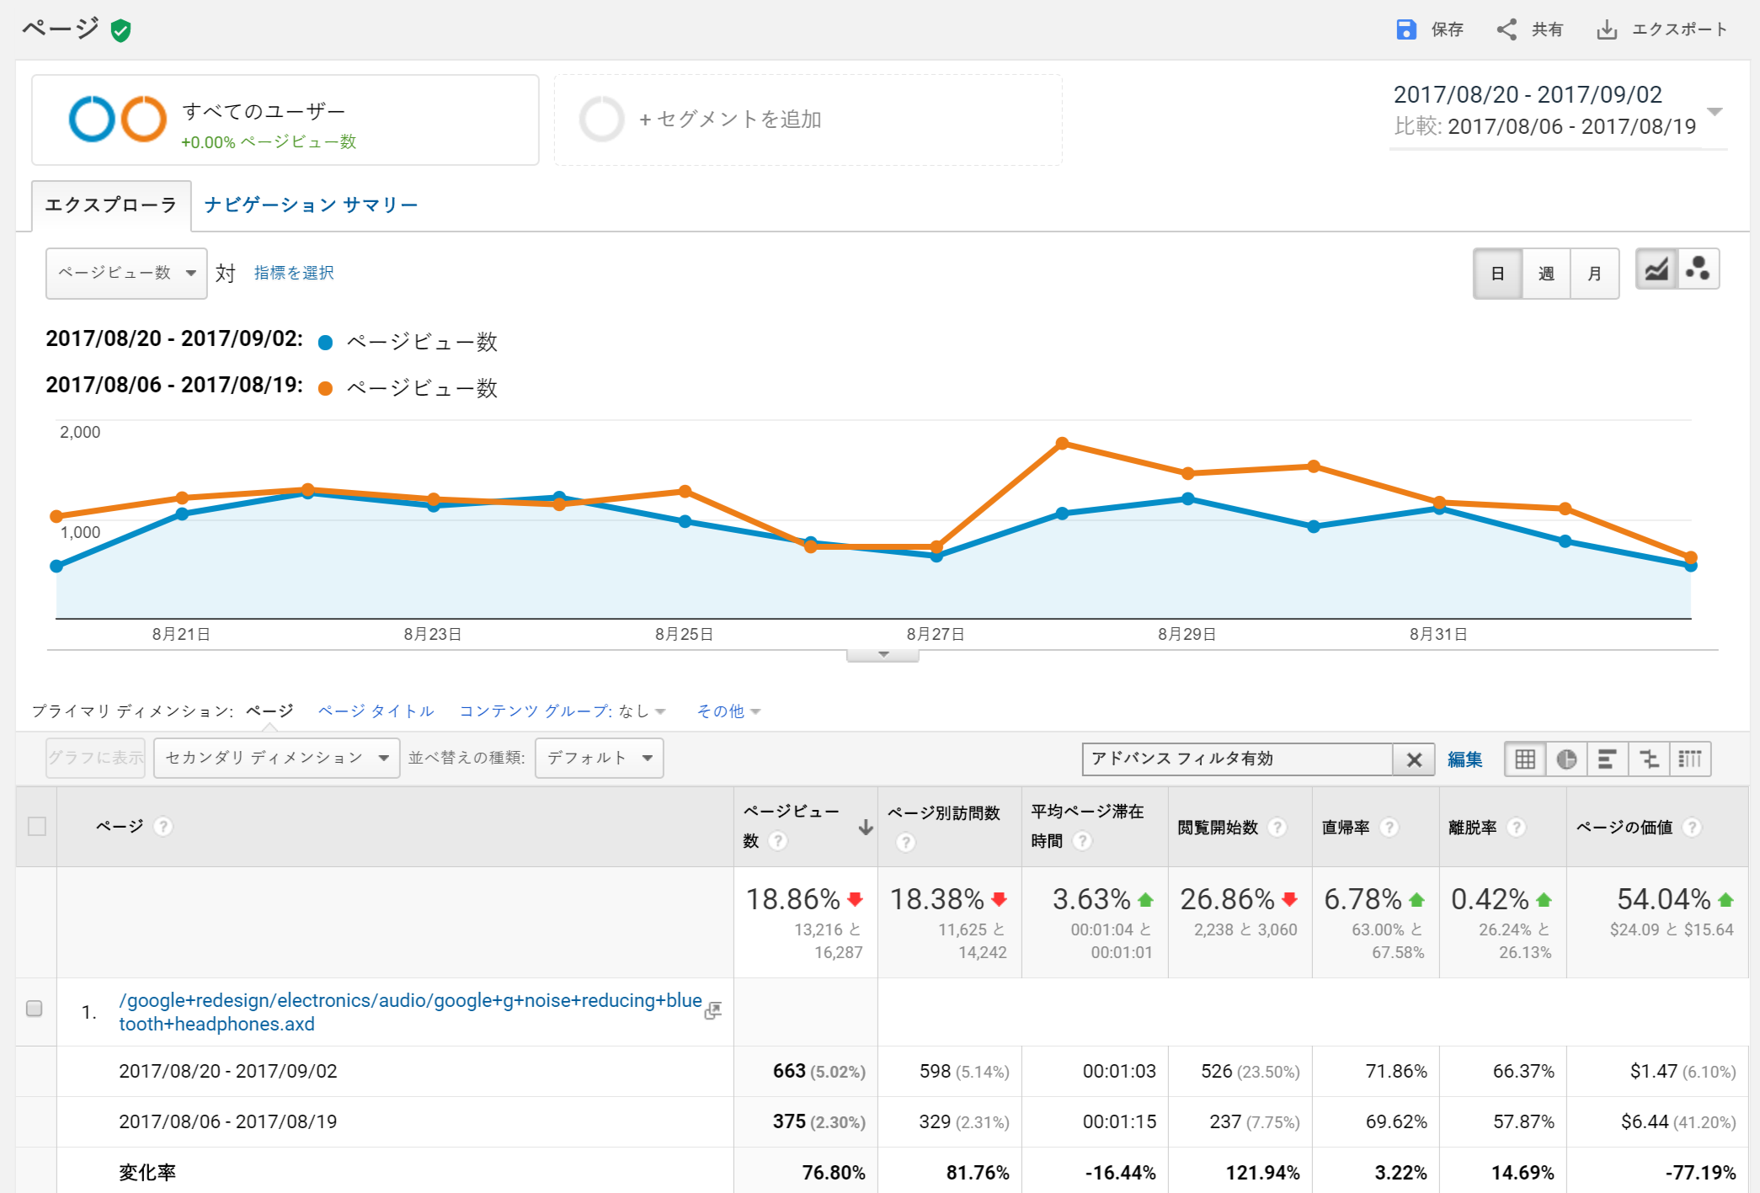Select the ページ タイトル primary dimension

tap(376, 711)
